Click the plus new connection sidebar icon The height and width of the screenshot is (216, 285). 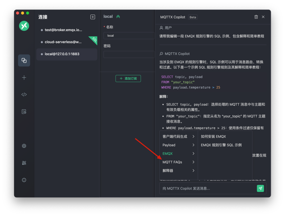click(x=24, y=78)
